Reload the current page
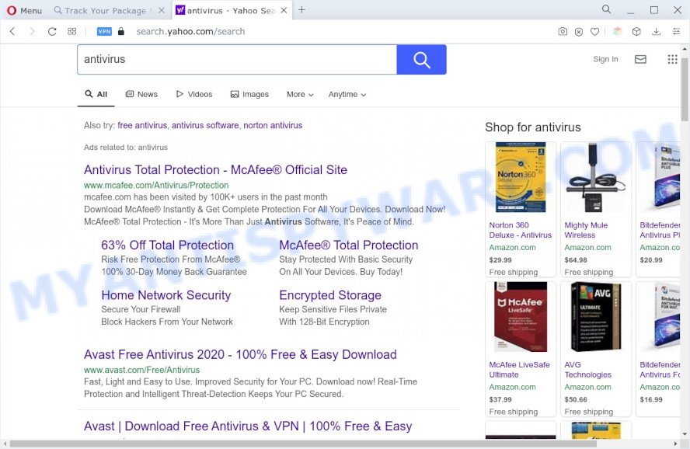This screenshot has width=690, height=449. (x=52, y=31)
